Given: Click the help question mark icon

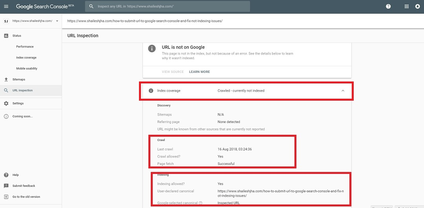Looking at the screenshot, I should point(388,7).
